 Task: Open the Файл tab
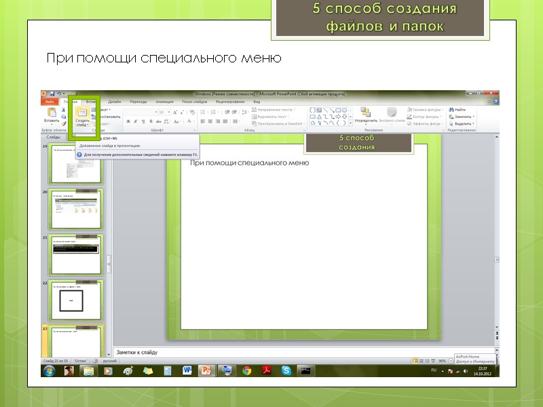point(50,102)
